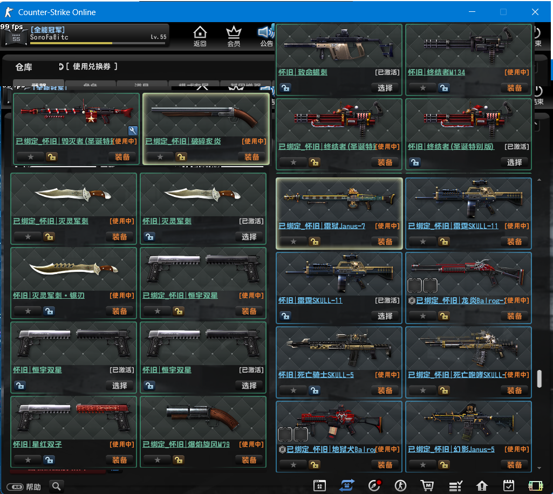
Task: Select the 雷狱Janus-7 weapon thumbnail
Action: (x=339, y=199)
